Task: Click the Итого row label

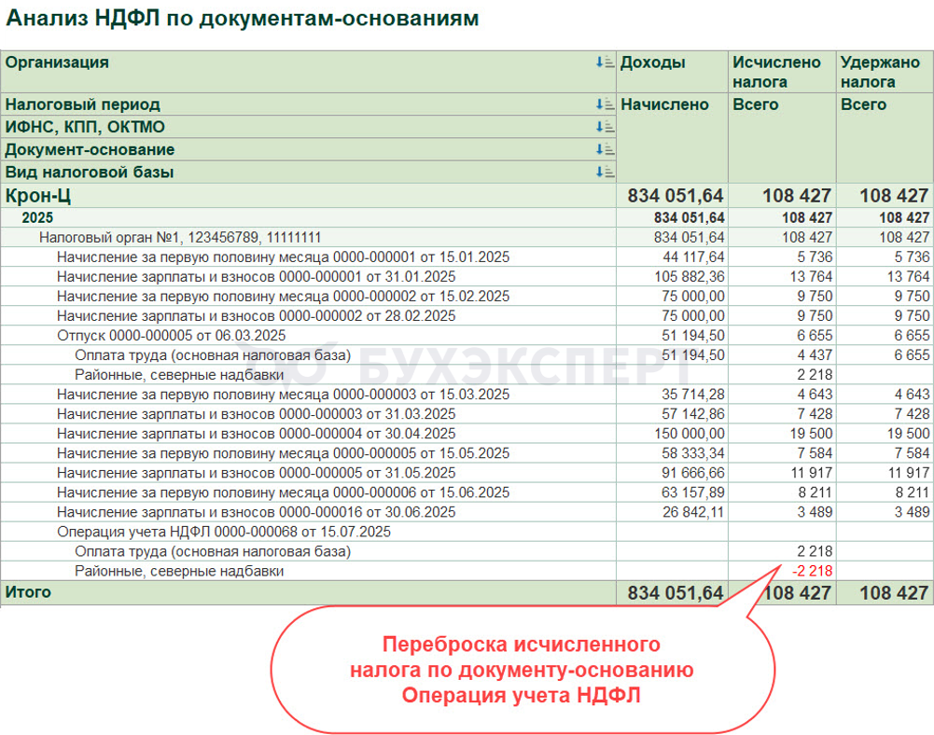Action: tap(28, 592)
